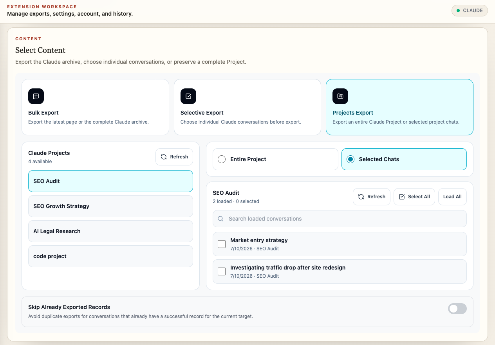Focus the Search loaded conversations field
The image size is (495, 345).
[340, 219]
